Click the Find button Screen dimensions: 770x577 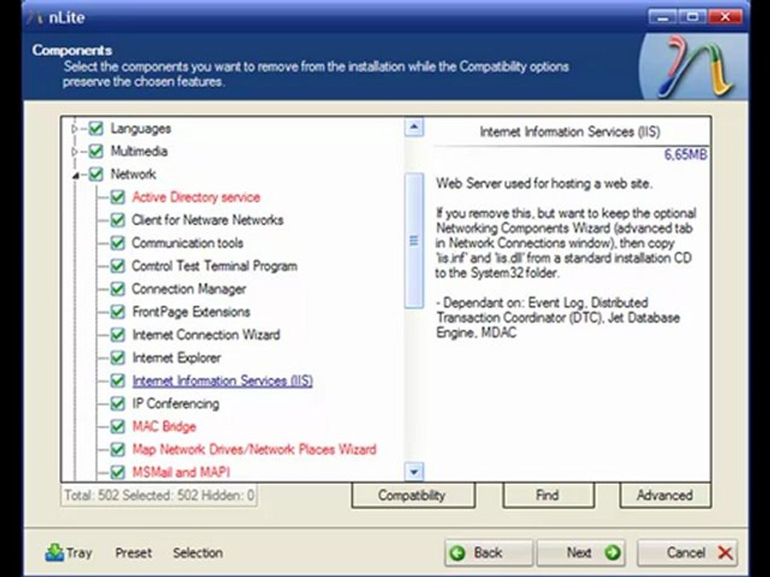point(548,495)
